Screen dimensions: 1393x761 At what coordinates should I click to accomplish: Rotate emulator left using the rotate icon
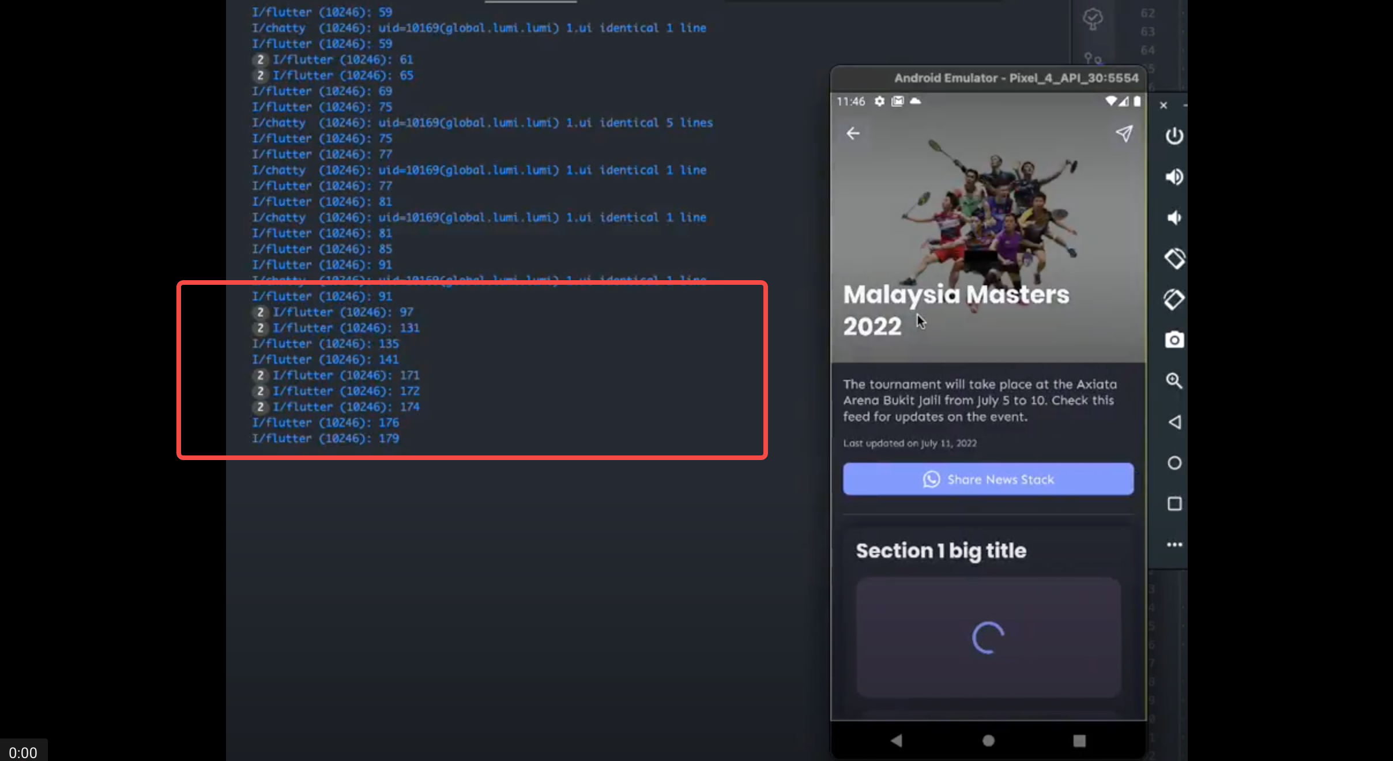pyautogui.click(x=1174, y=258)
